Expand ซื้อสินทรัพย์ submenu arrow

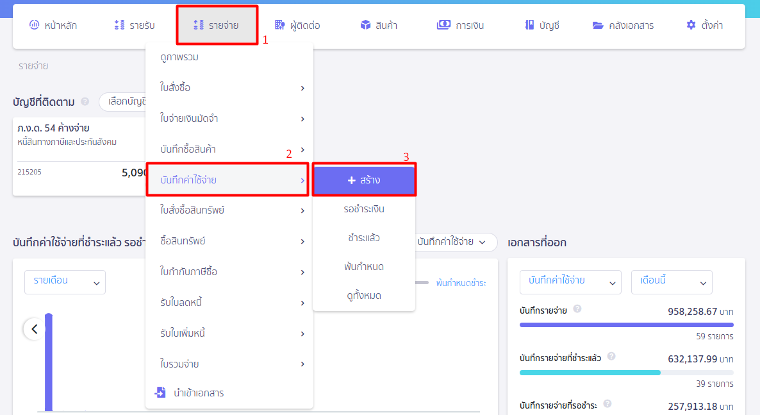302,241
